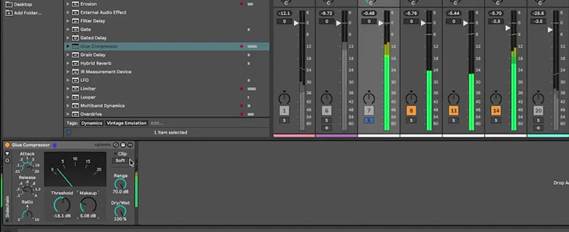Click the Range knob
This screenshot has height=232, width=569.
click(120, 184)
